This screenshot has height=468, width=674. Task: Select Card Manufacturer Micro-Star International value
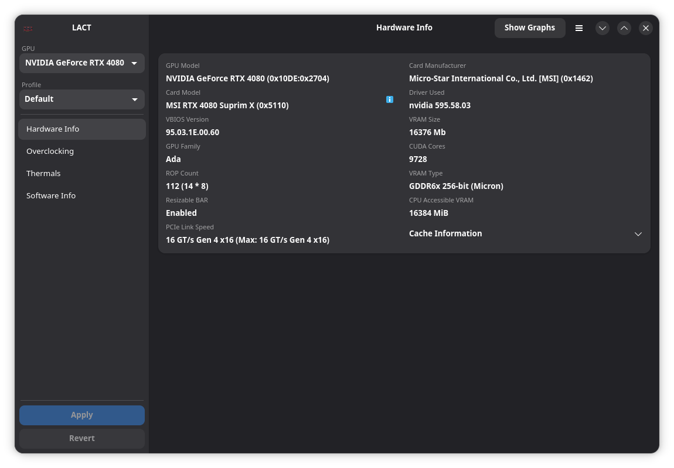501,78
